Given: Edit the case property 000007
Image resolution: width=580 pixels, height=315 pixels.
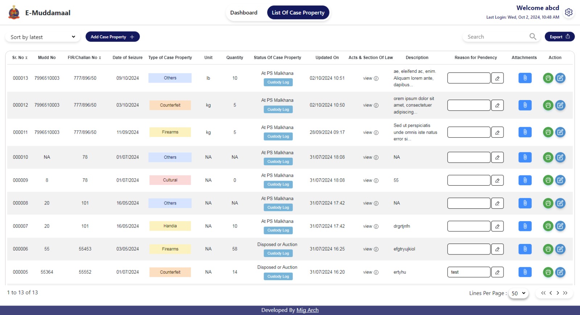Looking at the screenshot, I should tap(560, 226).
